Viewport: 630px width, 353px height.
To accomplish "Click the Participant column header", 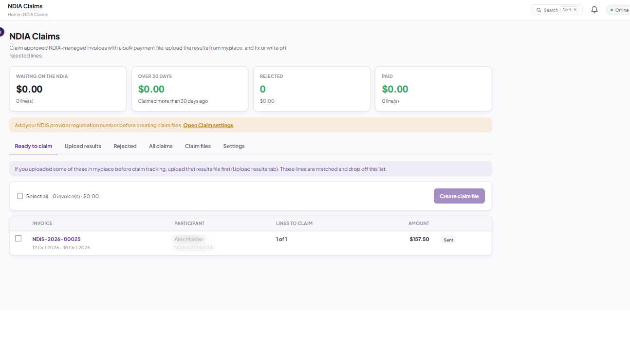I will [x=189, y=223].
